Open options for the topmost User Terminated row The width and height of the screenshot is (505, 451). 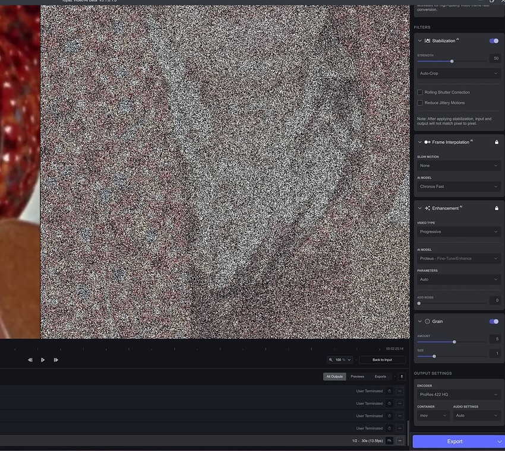pyautogui.click(x=400, y=391)
